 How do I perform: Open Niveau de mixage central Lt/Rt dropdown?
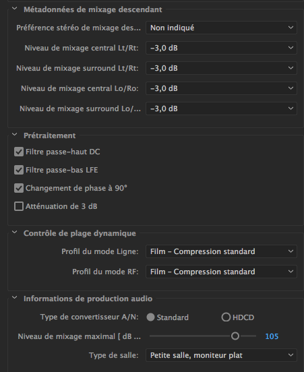pos(221,48)
